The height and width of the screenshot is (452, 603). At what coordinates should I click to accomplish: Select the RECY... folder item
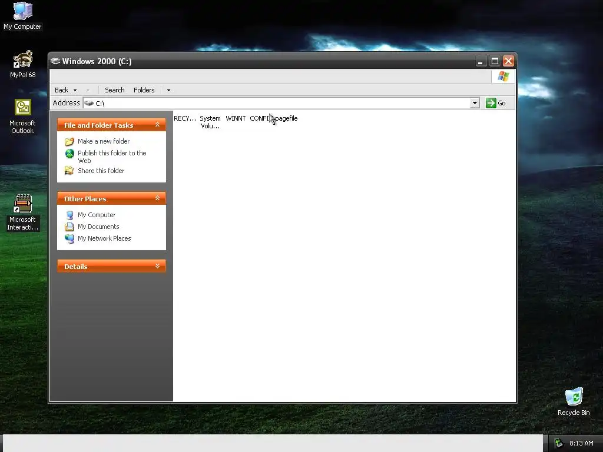pos(184,118)
